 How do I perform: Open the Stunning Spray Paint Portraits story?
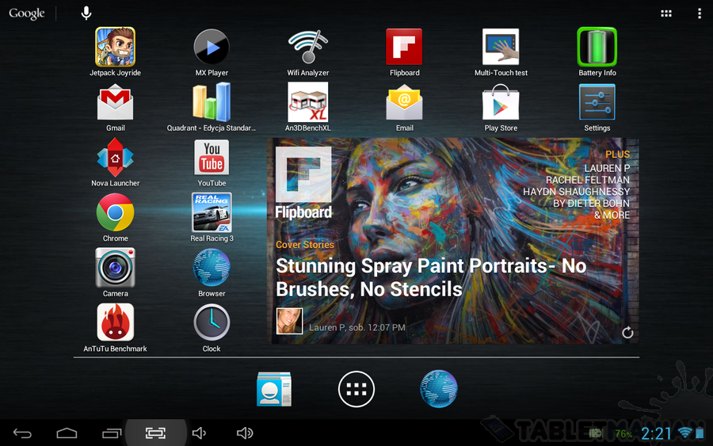tap(431, 277)
